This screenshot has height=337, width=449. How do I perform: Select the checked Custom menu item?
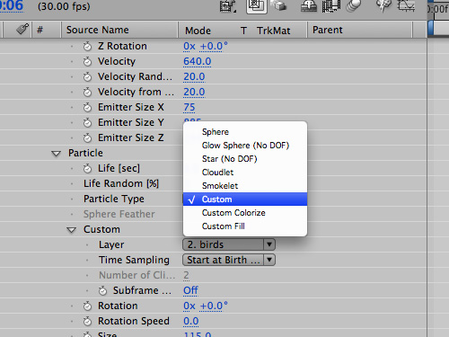click(245, 200)
